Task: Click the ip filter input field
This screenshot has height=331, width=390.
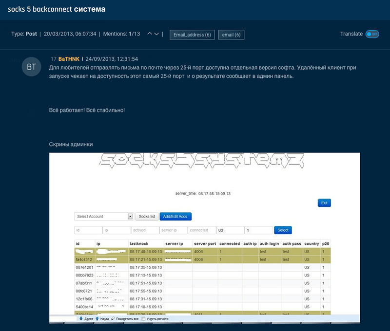Action: 116,230
